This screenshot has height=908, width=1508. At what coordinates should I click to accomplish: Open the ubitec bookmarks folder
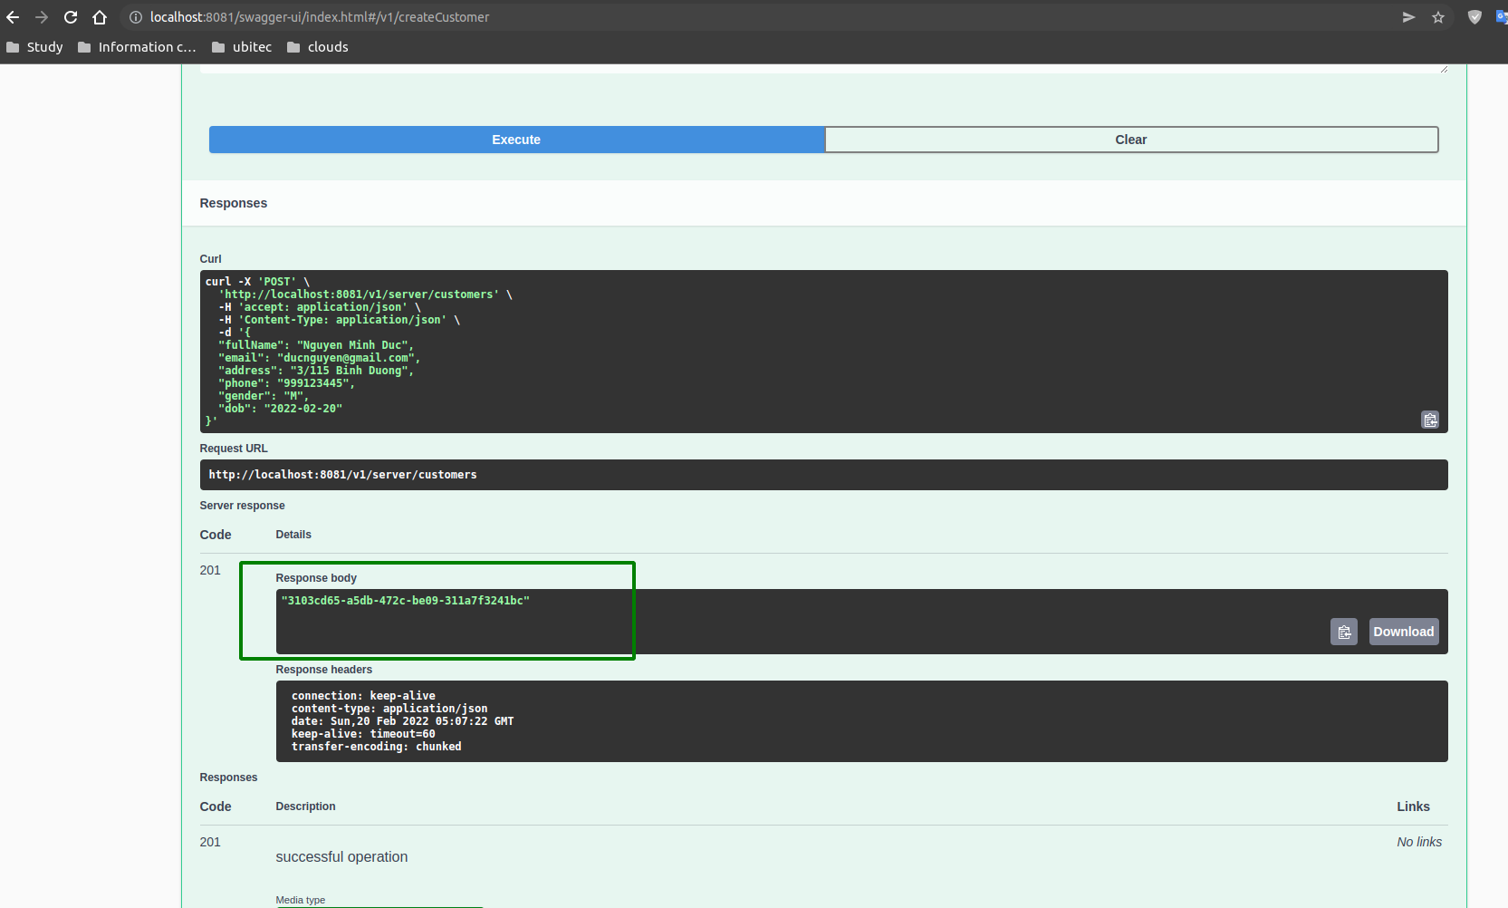point(242,47)
